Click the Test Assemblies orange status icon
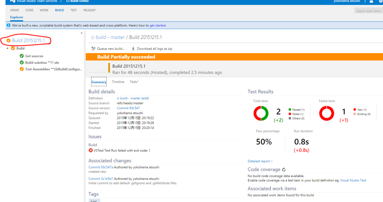This screenshot has height=202, width=383. click(x=22, y=69)
